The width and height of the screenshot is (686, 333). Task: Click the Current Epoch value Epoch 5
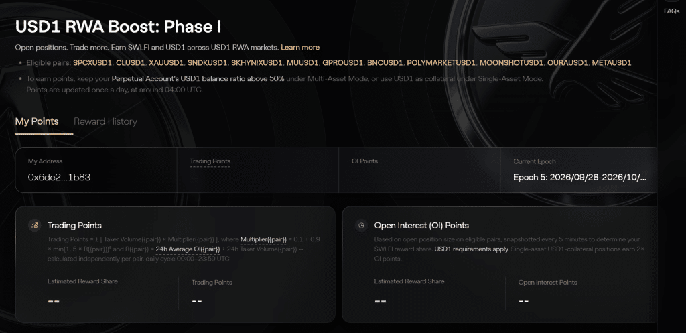click(x=580, y=178)
